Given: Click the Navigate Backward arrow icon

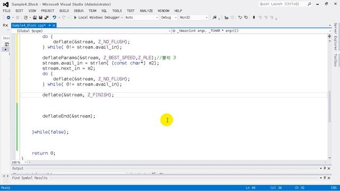Looking at the screenshot, I should click(8, 18).
